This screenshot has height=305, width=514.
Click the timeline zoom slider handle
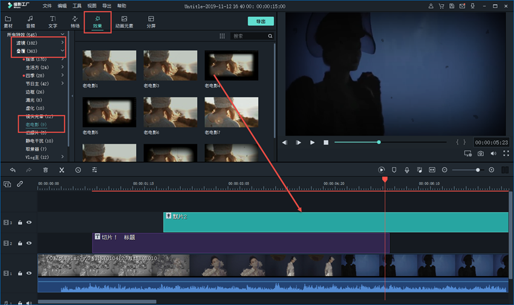(x=478, y=170)
